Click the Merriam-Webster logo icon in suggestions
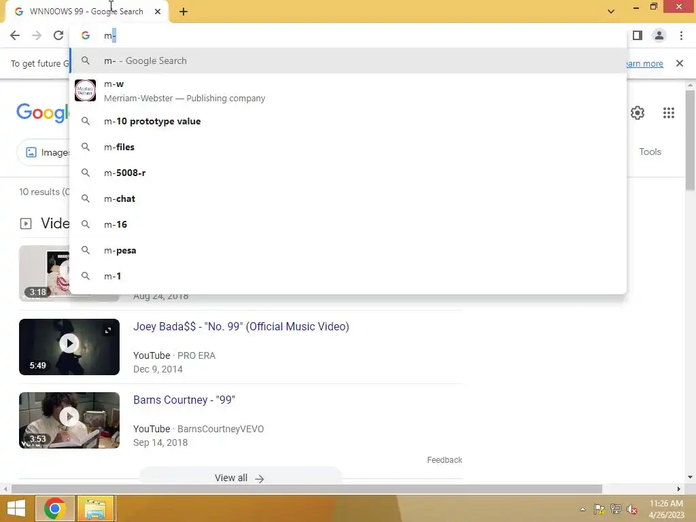The width and height of the screenshot is (696, 522). click(x=85, y=90)
